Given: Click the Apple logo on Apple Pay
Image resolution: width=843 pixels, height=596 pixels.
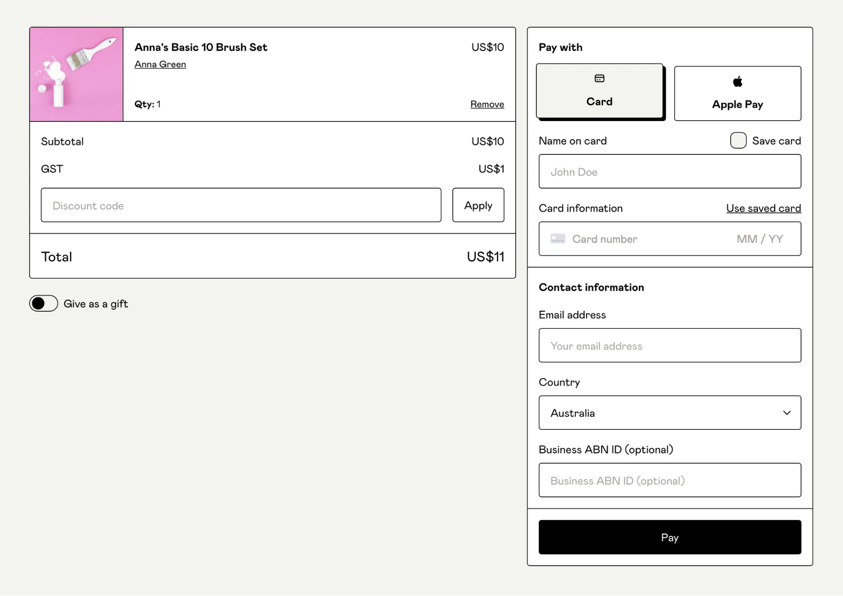Looking at the screenshot, I should tap(737, 81).
